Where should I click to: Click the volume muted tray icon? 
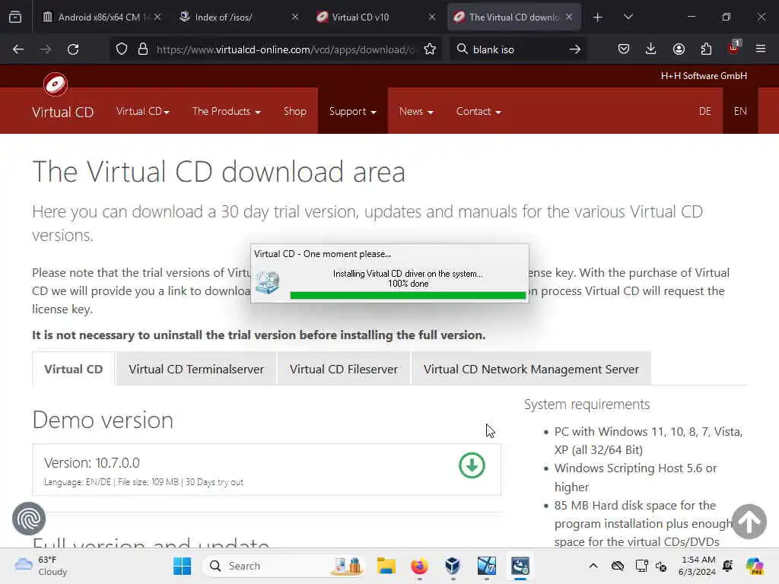[661, 566]
